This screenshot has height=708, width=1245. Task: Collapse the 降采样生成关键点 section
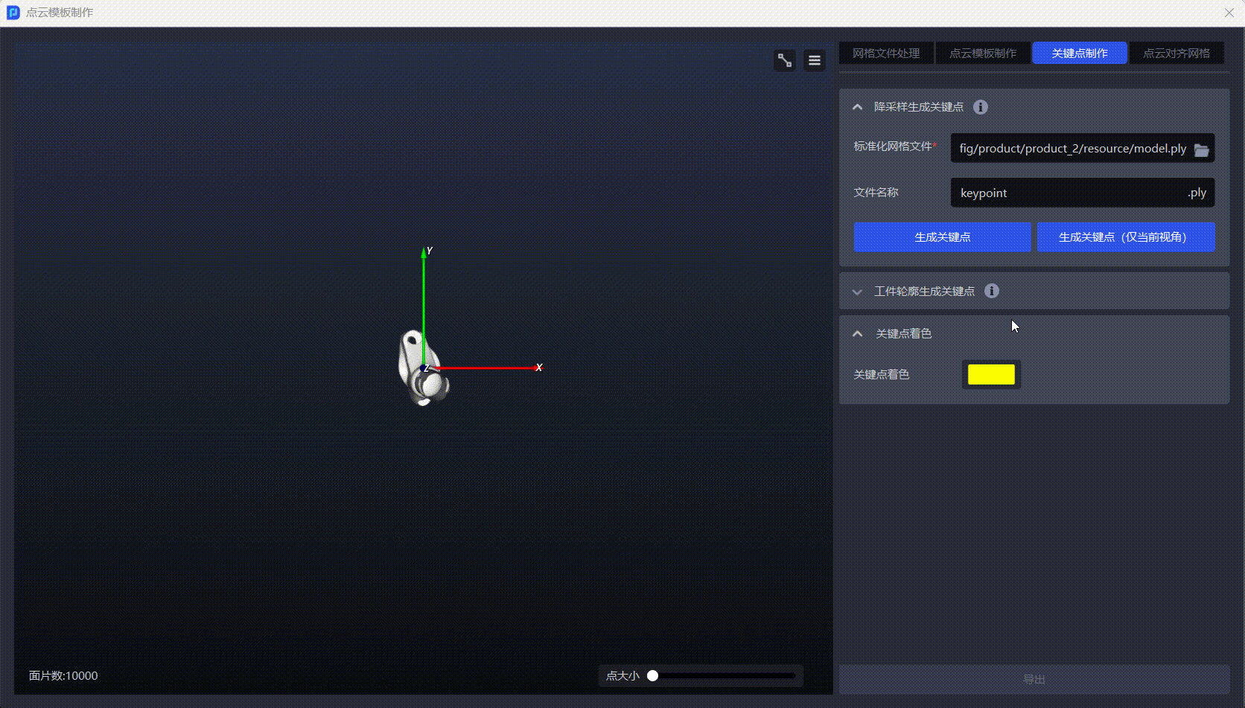click(x=858, y=107)
